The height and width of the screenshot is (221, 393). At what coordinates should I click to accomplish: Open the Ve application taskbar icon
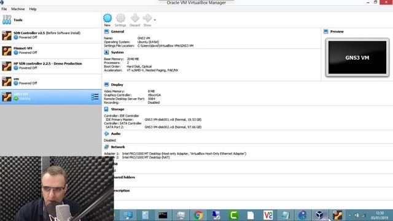[268, 215]
